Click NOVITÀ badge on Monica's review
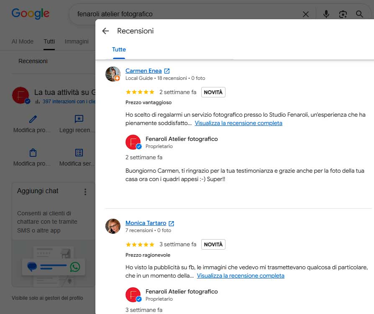This screenshot has height=314, width=374. 213,244
